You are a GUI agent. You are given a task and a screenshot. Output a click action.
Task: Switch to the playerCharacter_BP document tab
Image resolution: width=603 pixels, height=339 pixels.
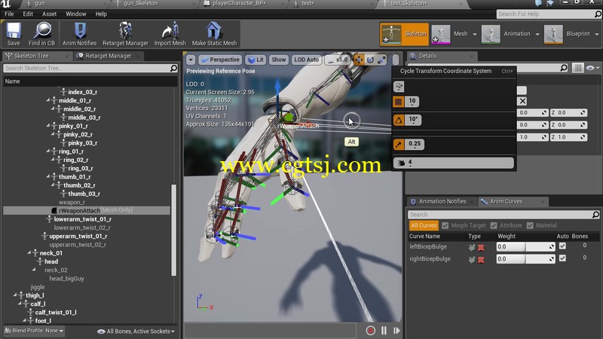click(x=239, y=4)
